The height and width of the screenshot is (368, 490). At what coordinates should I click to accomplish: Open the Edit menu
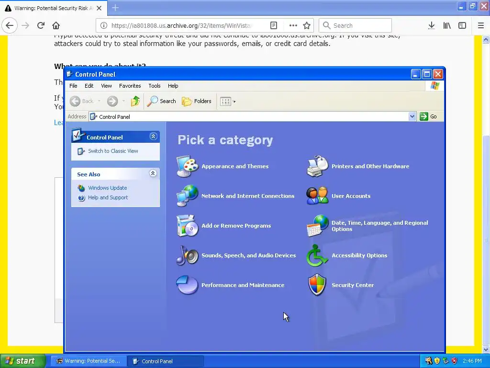pyautogui.click(x=89, y=86)
